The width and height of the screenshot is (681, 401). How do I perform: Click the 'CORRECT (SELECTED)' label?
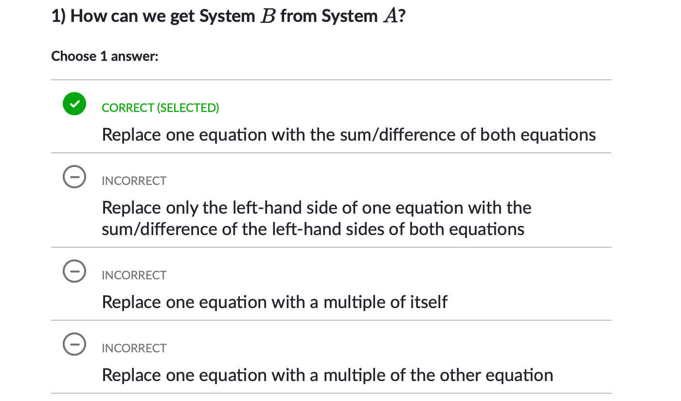pos(161,108)
